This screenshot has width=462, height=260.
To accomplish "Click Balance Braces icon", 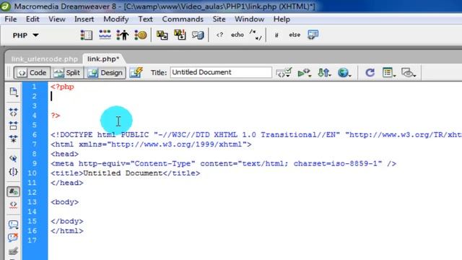I will [x=13, y=172].
